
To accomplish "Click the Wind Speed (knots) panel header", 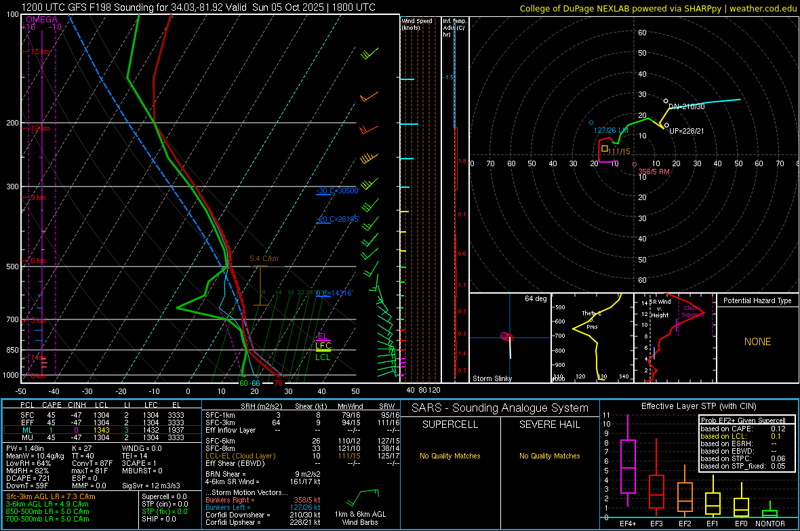I will pyautogui.click(x=417, y=24).
